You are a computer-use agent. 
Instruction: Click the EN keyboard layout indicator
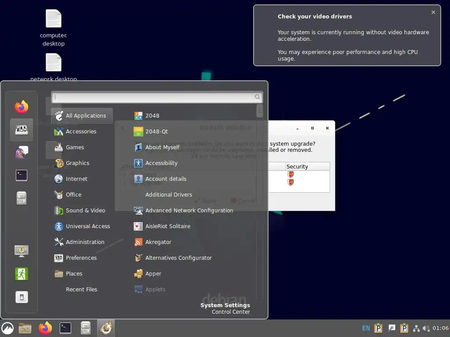(366, 328)
